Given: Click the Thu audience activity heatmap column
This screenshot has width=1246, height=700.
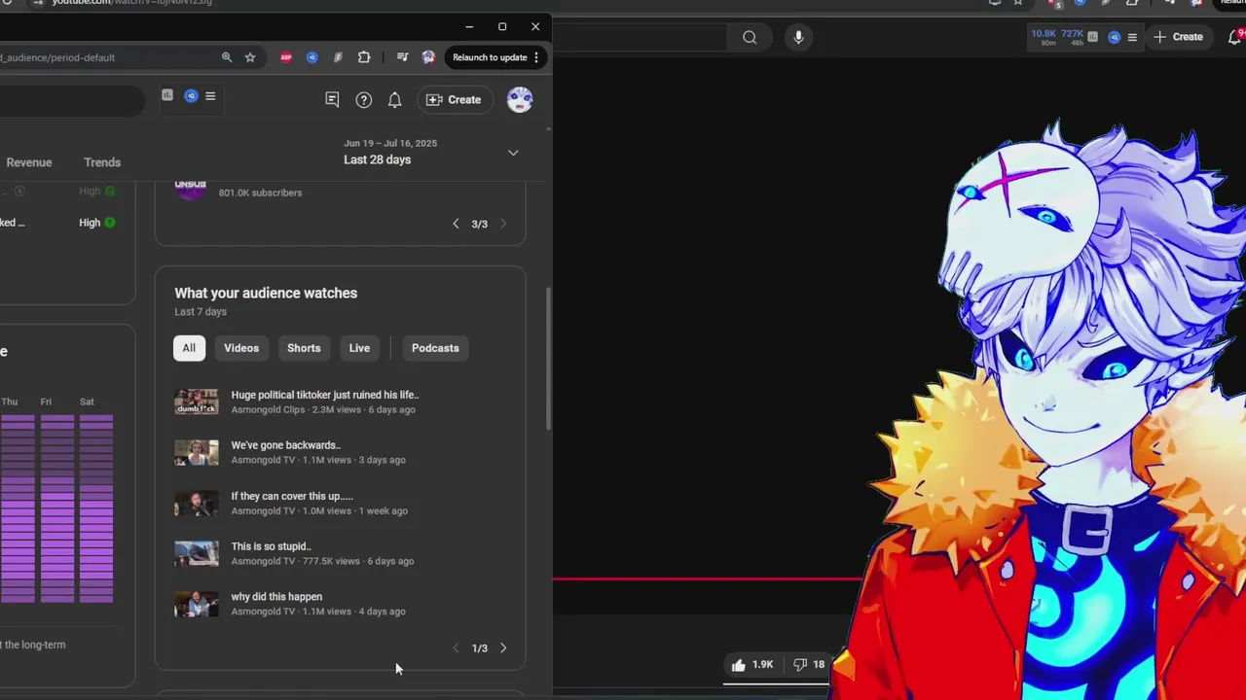Looking at the screenshot, I should [18, 508].
